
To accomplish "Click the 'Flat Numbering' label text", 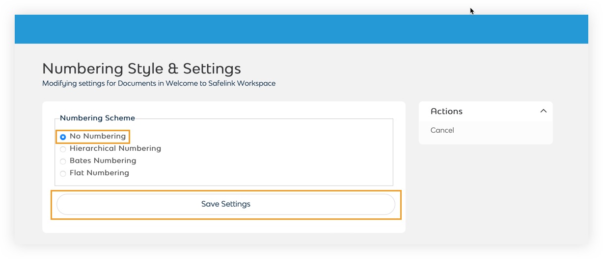I will click(99, 173).
